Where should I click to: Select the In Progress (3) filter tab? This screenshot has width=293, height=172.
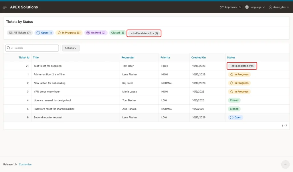click(69, 33)
